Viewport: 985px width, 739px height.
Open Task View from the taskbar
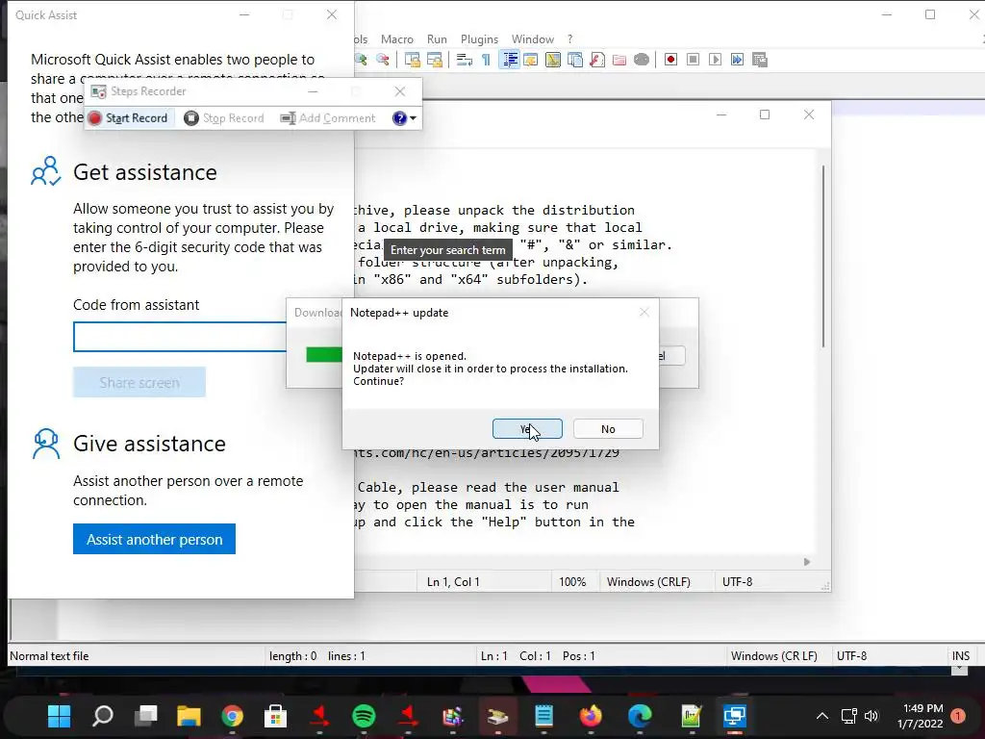(x=146, y=716)
